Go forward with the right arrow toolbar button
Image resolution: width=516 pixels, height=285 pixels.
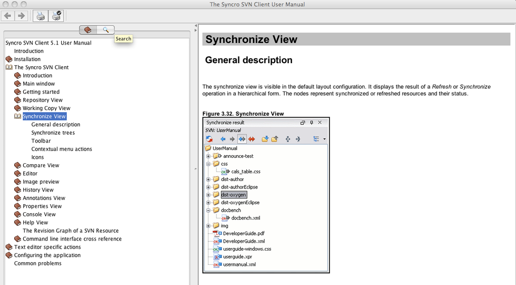21,16
